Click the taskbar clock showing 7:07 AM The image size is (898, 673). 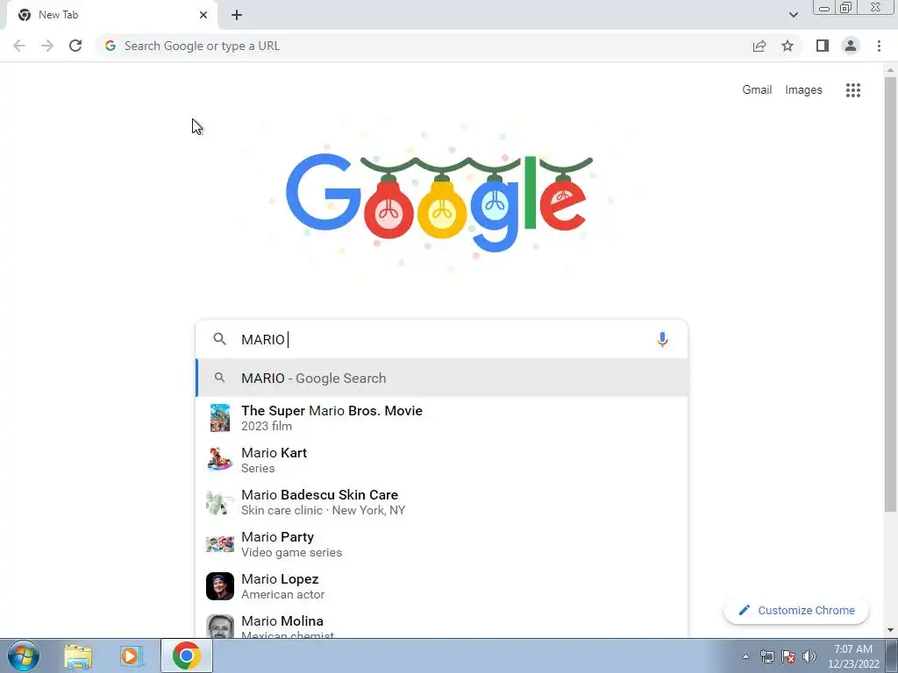coord(852,656)
